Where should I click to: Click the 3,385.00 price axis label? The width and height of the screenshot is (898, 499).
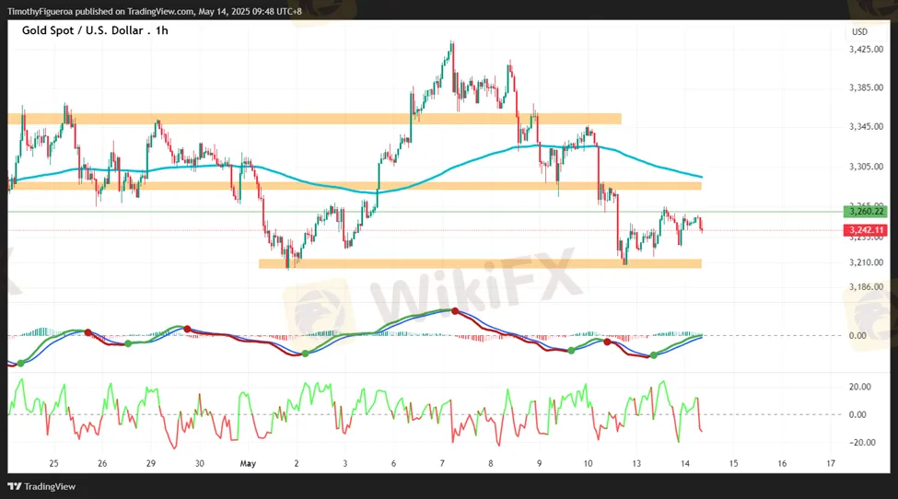866,87
